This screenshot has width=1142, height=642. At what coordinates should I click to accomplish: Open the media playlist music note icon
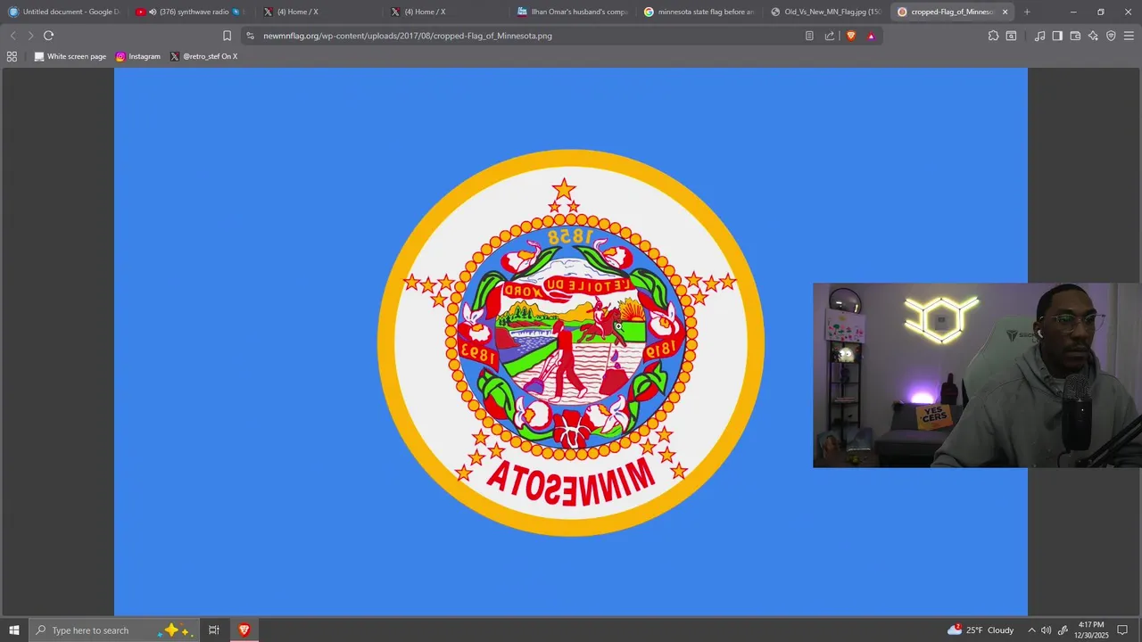tap(1039, 36)
